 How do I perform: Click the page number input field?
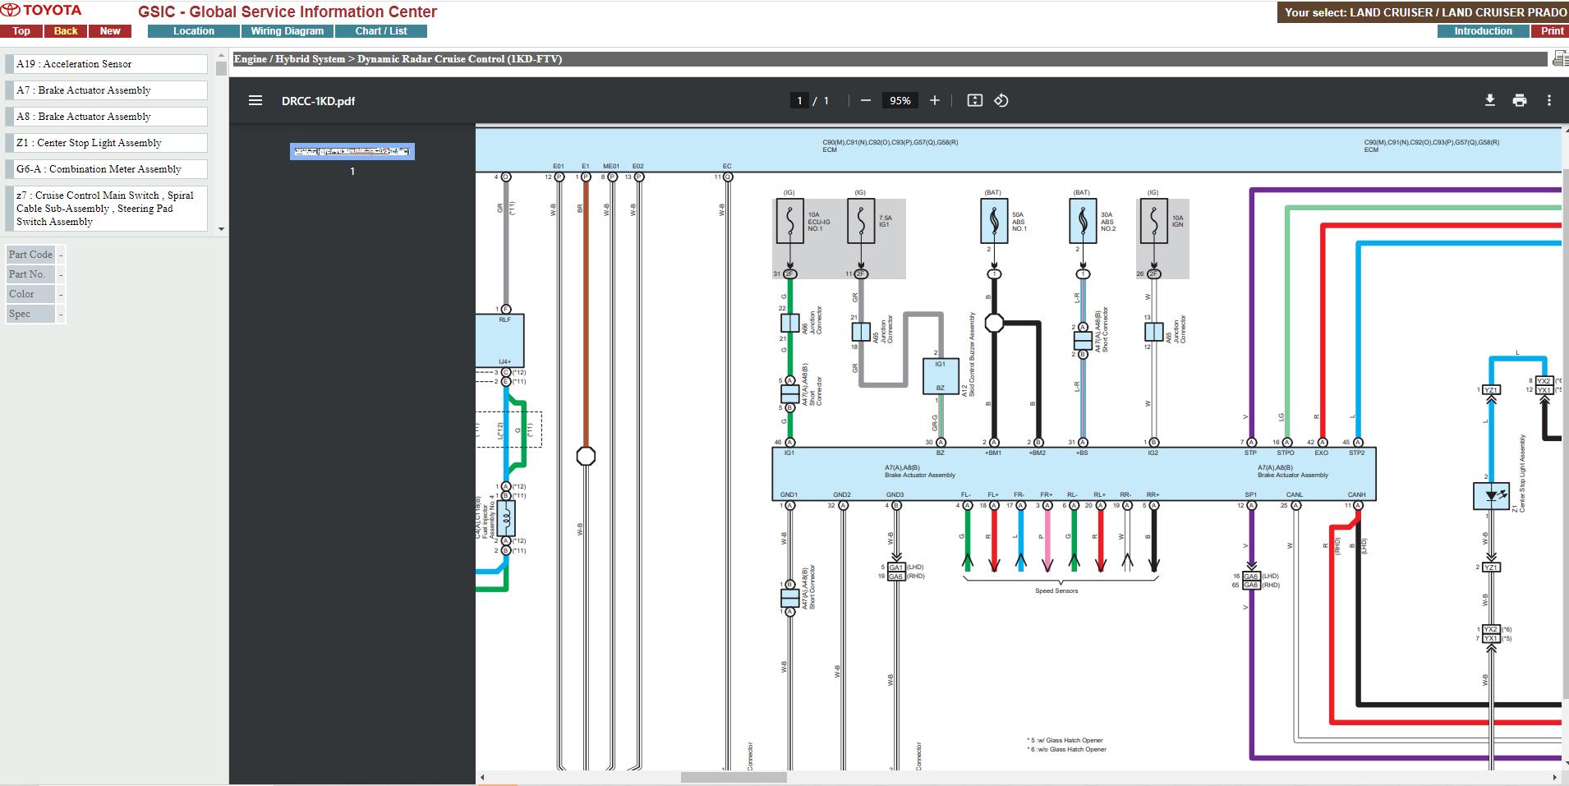click(799, 100)
